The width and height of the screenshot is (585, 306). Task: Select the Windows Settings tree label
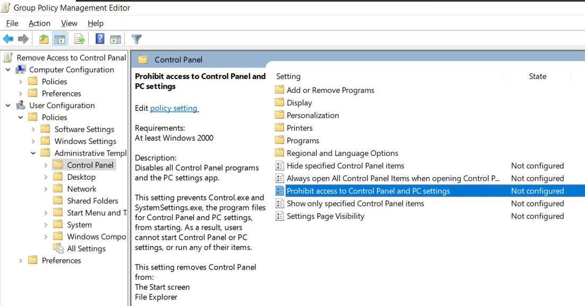pyautogui.click(x=85, y=141)
